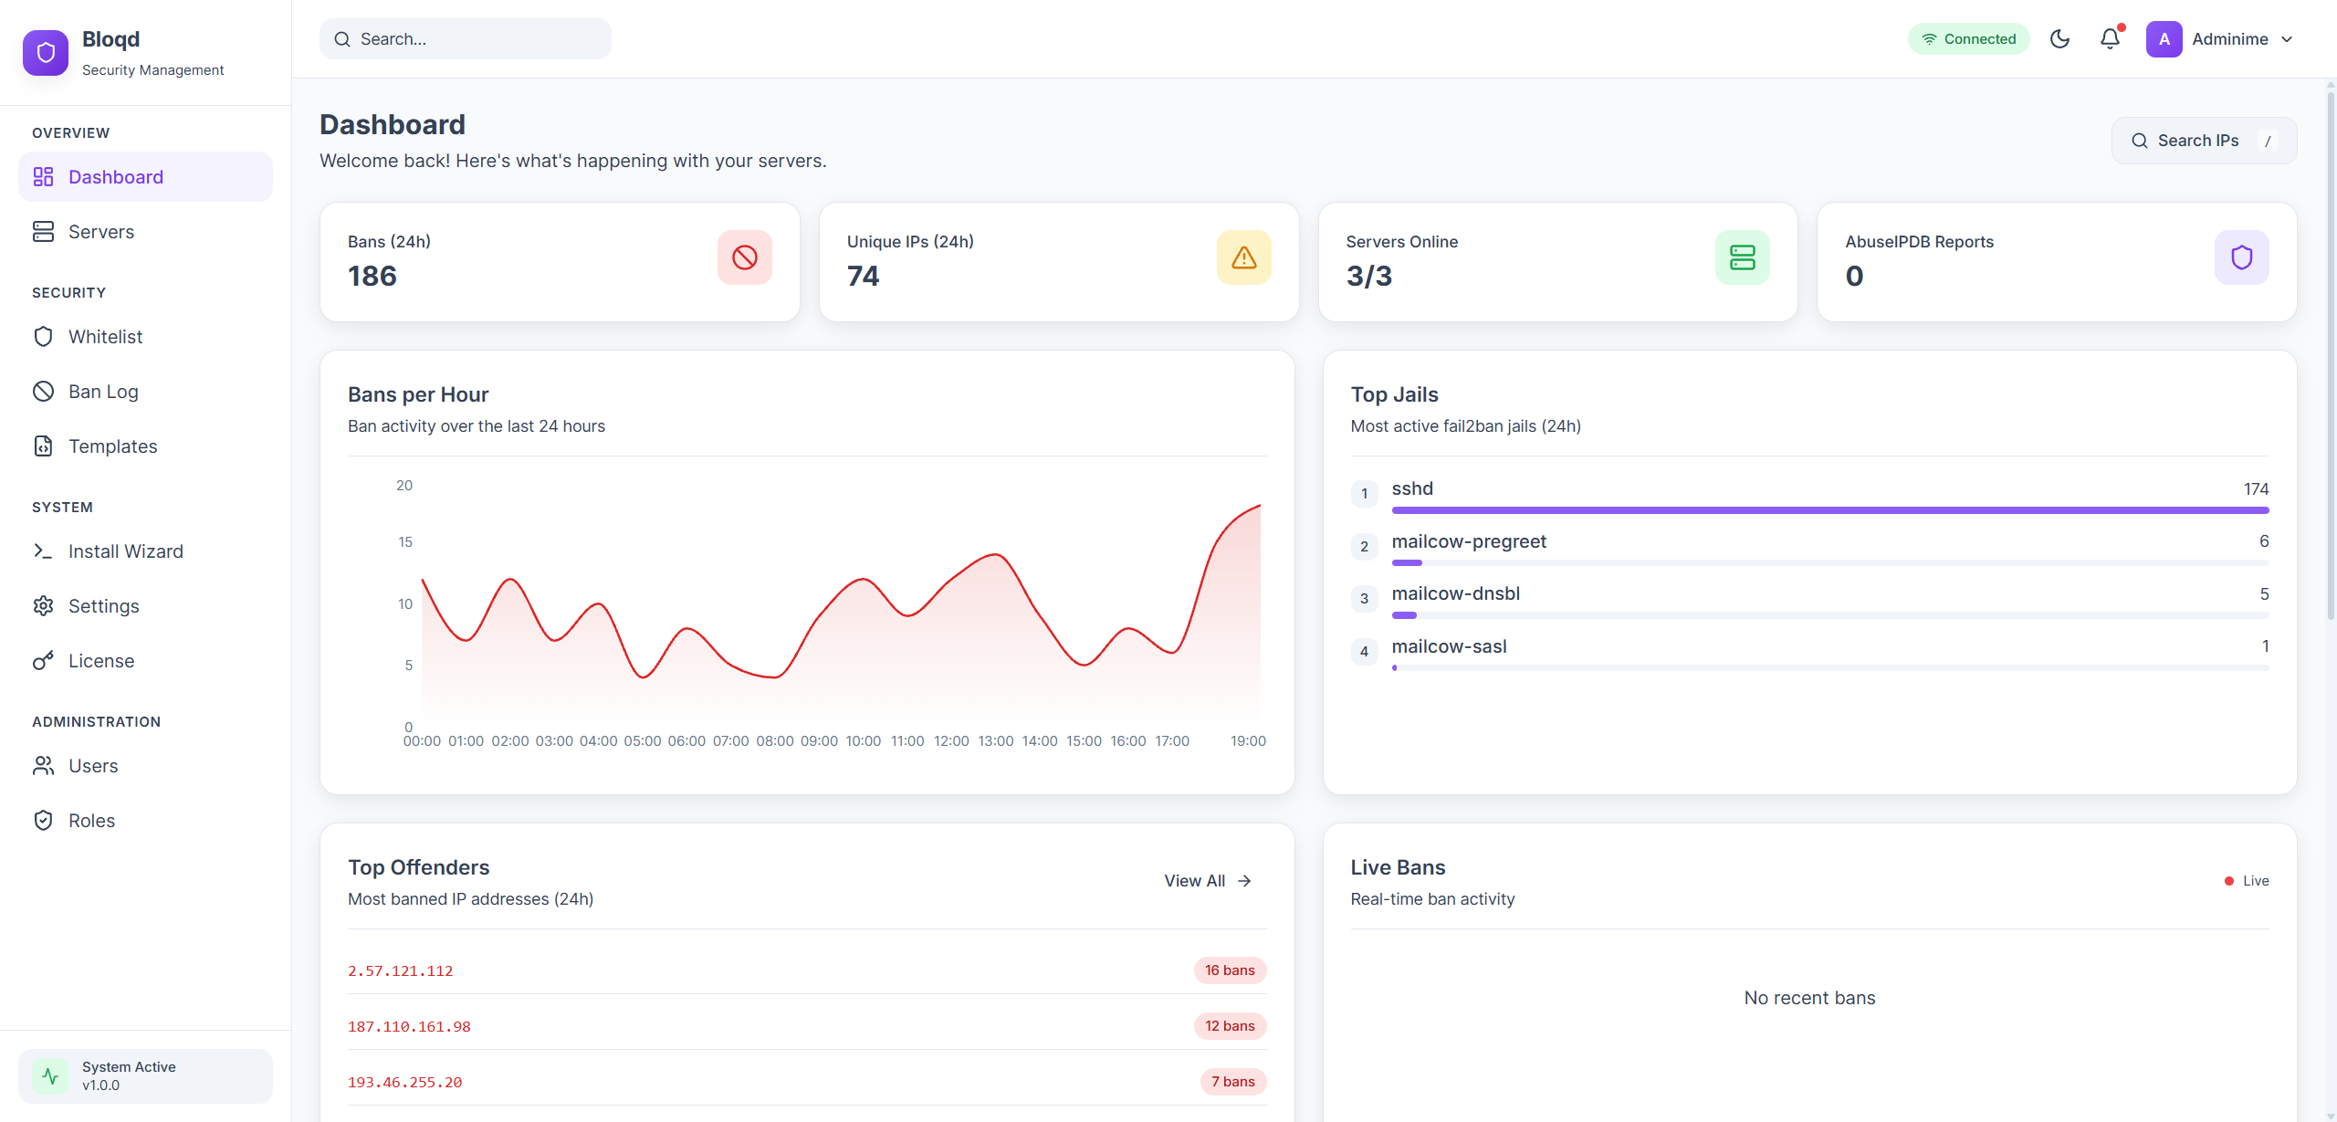The width and height of the screenshot is (2337, 1122).
Task: Click the sshd jail progress bar
Action: tap(1829, 509)
